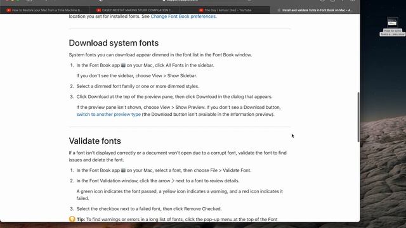
Task: Open the 'The Day I Almost Died' tab
Action: coord(225,10)
